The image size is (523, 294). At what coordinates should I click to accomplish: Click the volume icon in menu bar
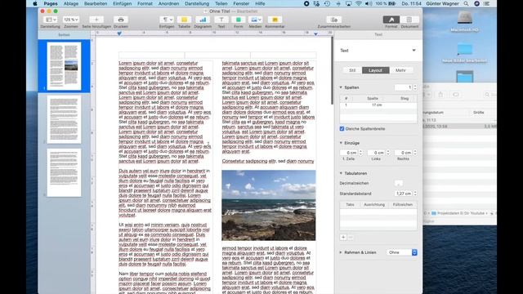point(369,3)
